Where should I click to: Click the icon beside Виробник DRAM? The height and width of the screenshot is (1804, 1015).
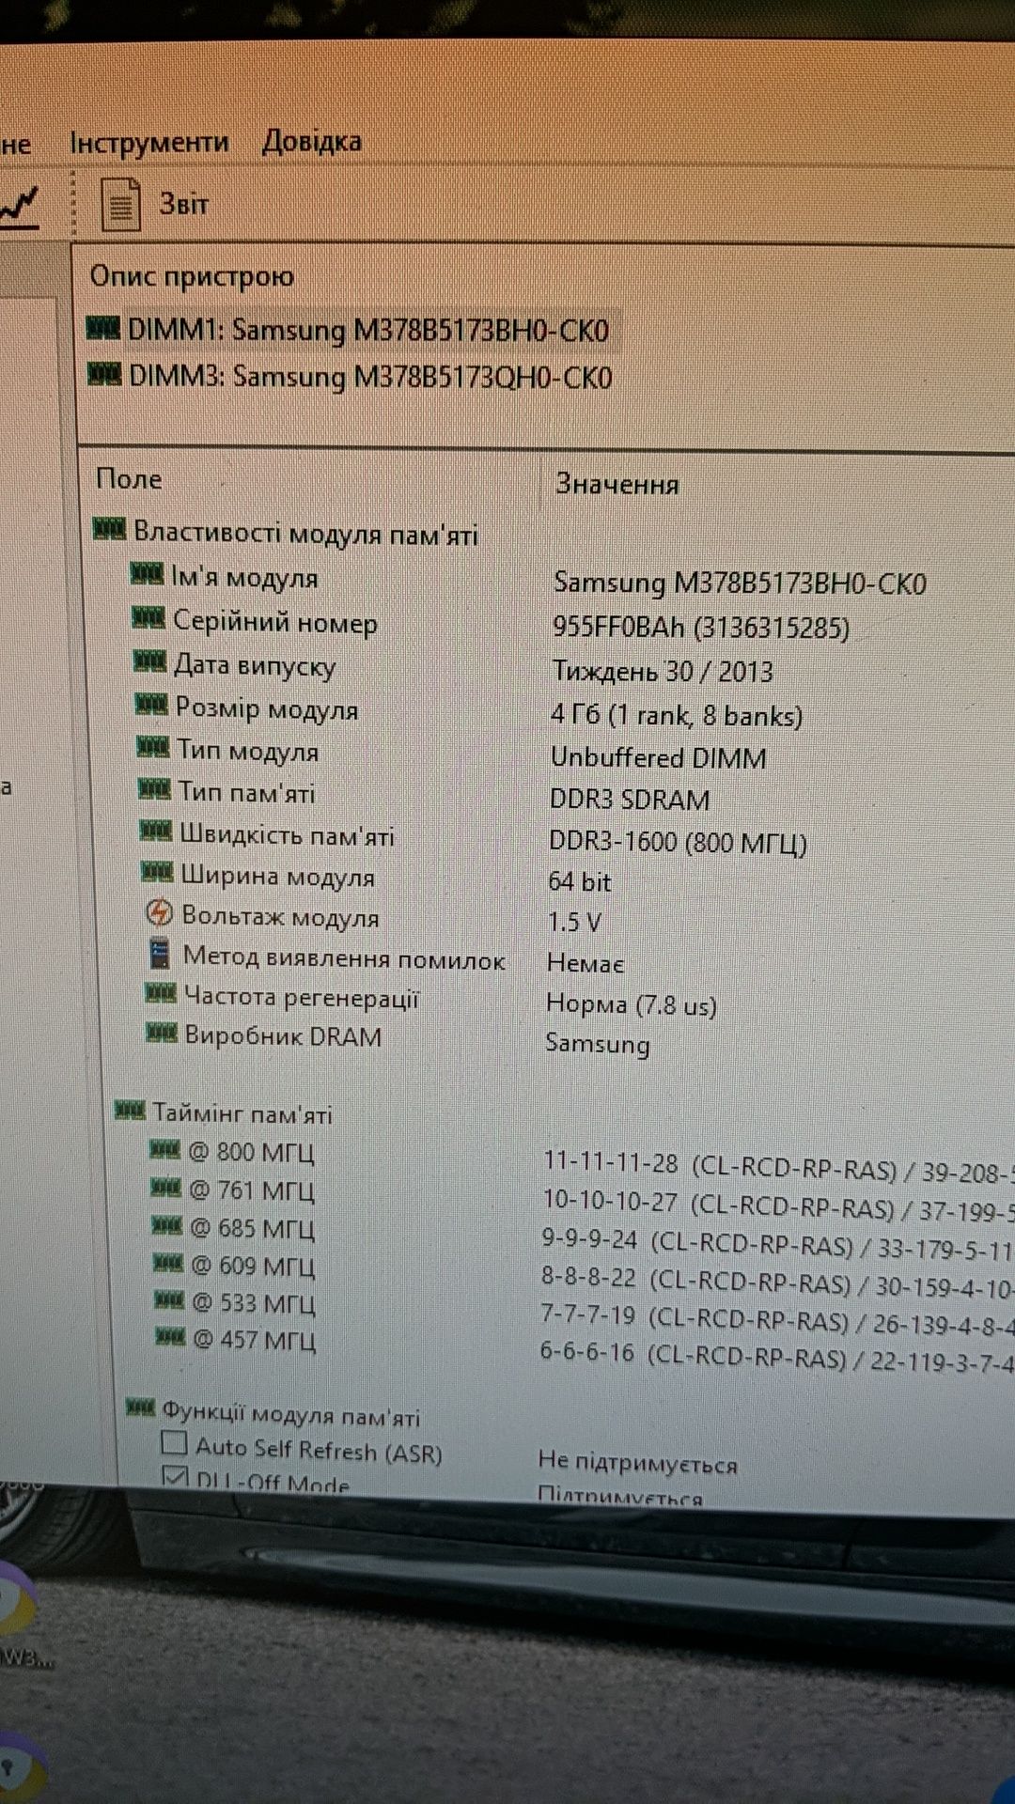(x=162, y=1033)
